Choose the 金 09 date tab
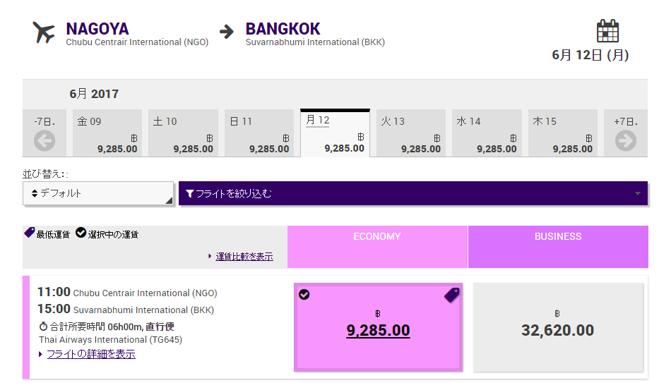The width and height of the screenshot is (659, 390). 107,133
